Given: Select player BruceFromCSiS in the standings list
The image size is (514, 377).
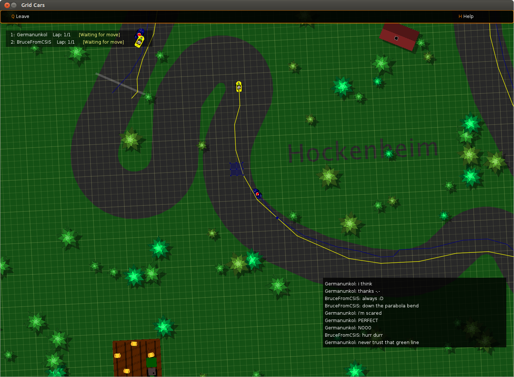Looking at the screenshot, I should click(x=34, y=42).
